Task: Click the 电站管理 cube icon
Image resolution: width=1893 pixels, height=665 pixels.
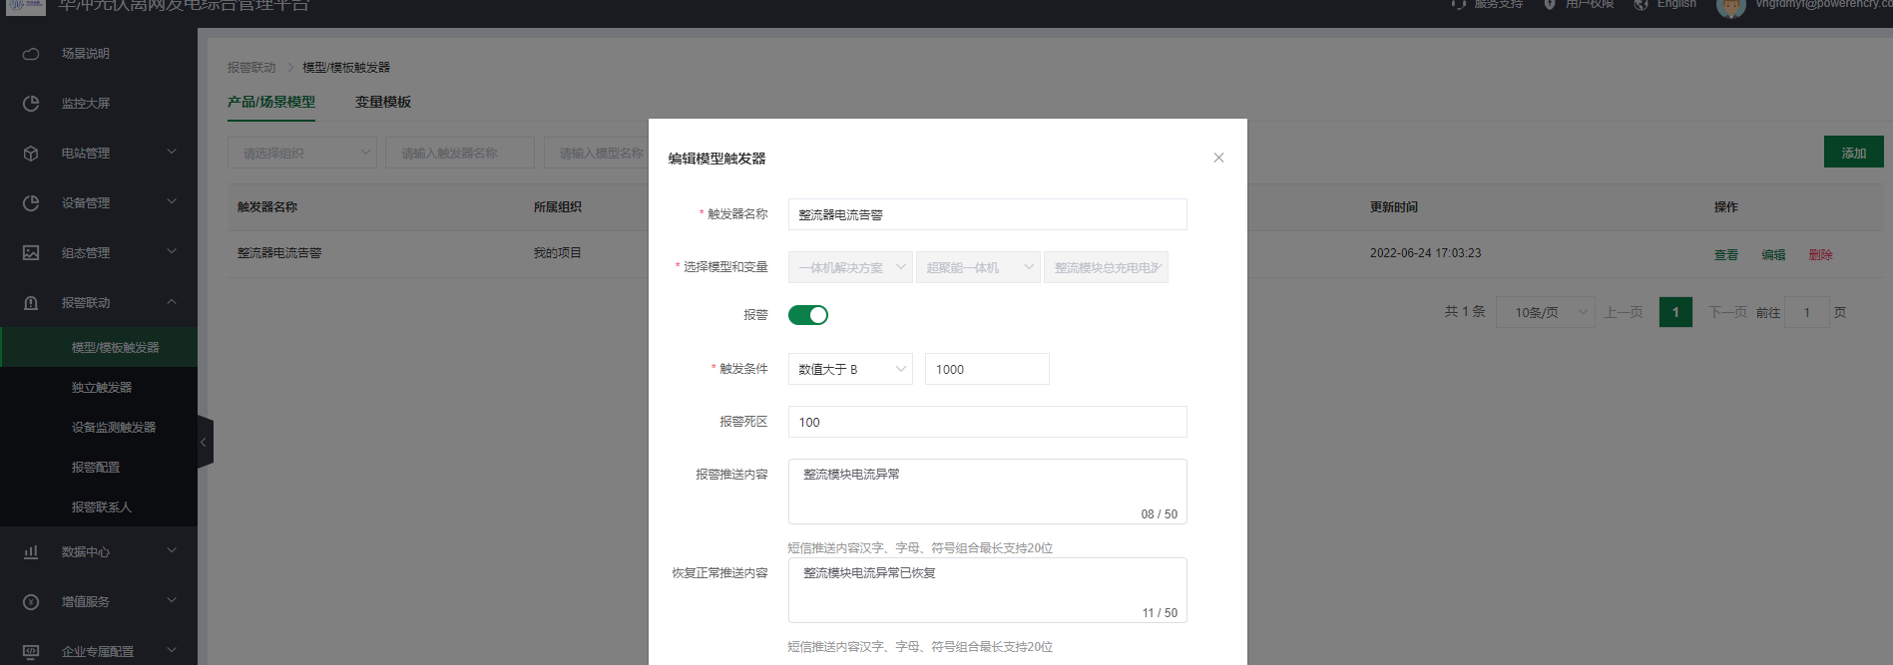Action: [31, 154]
